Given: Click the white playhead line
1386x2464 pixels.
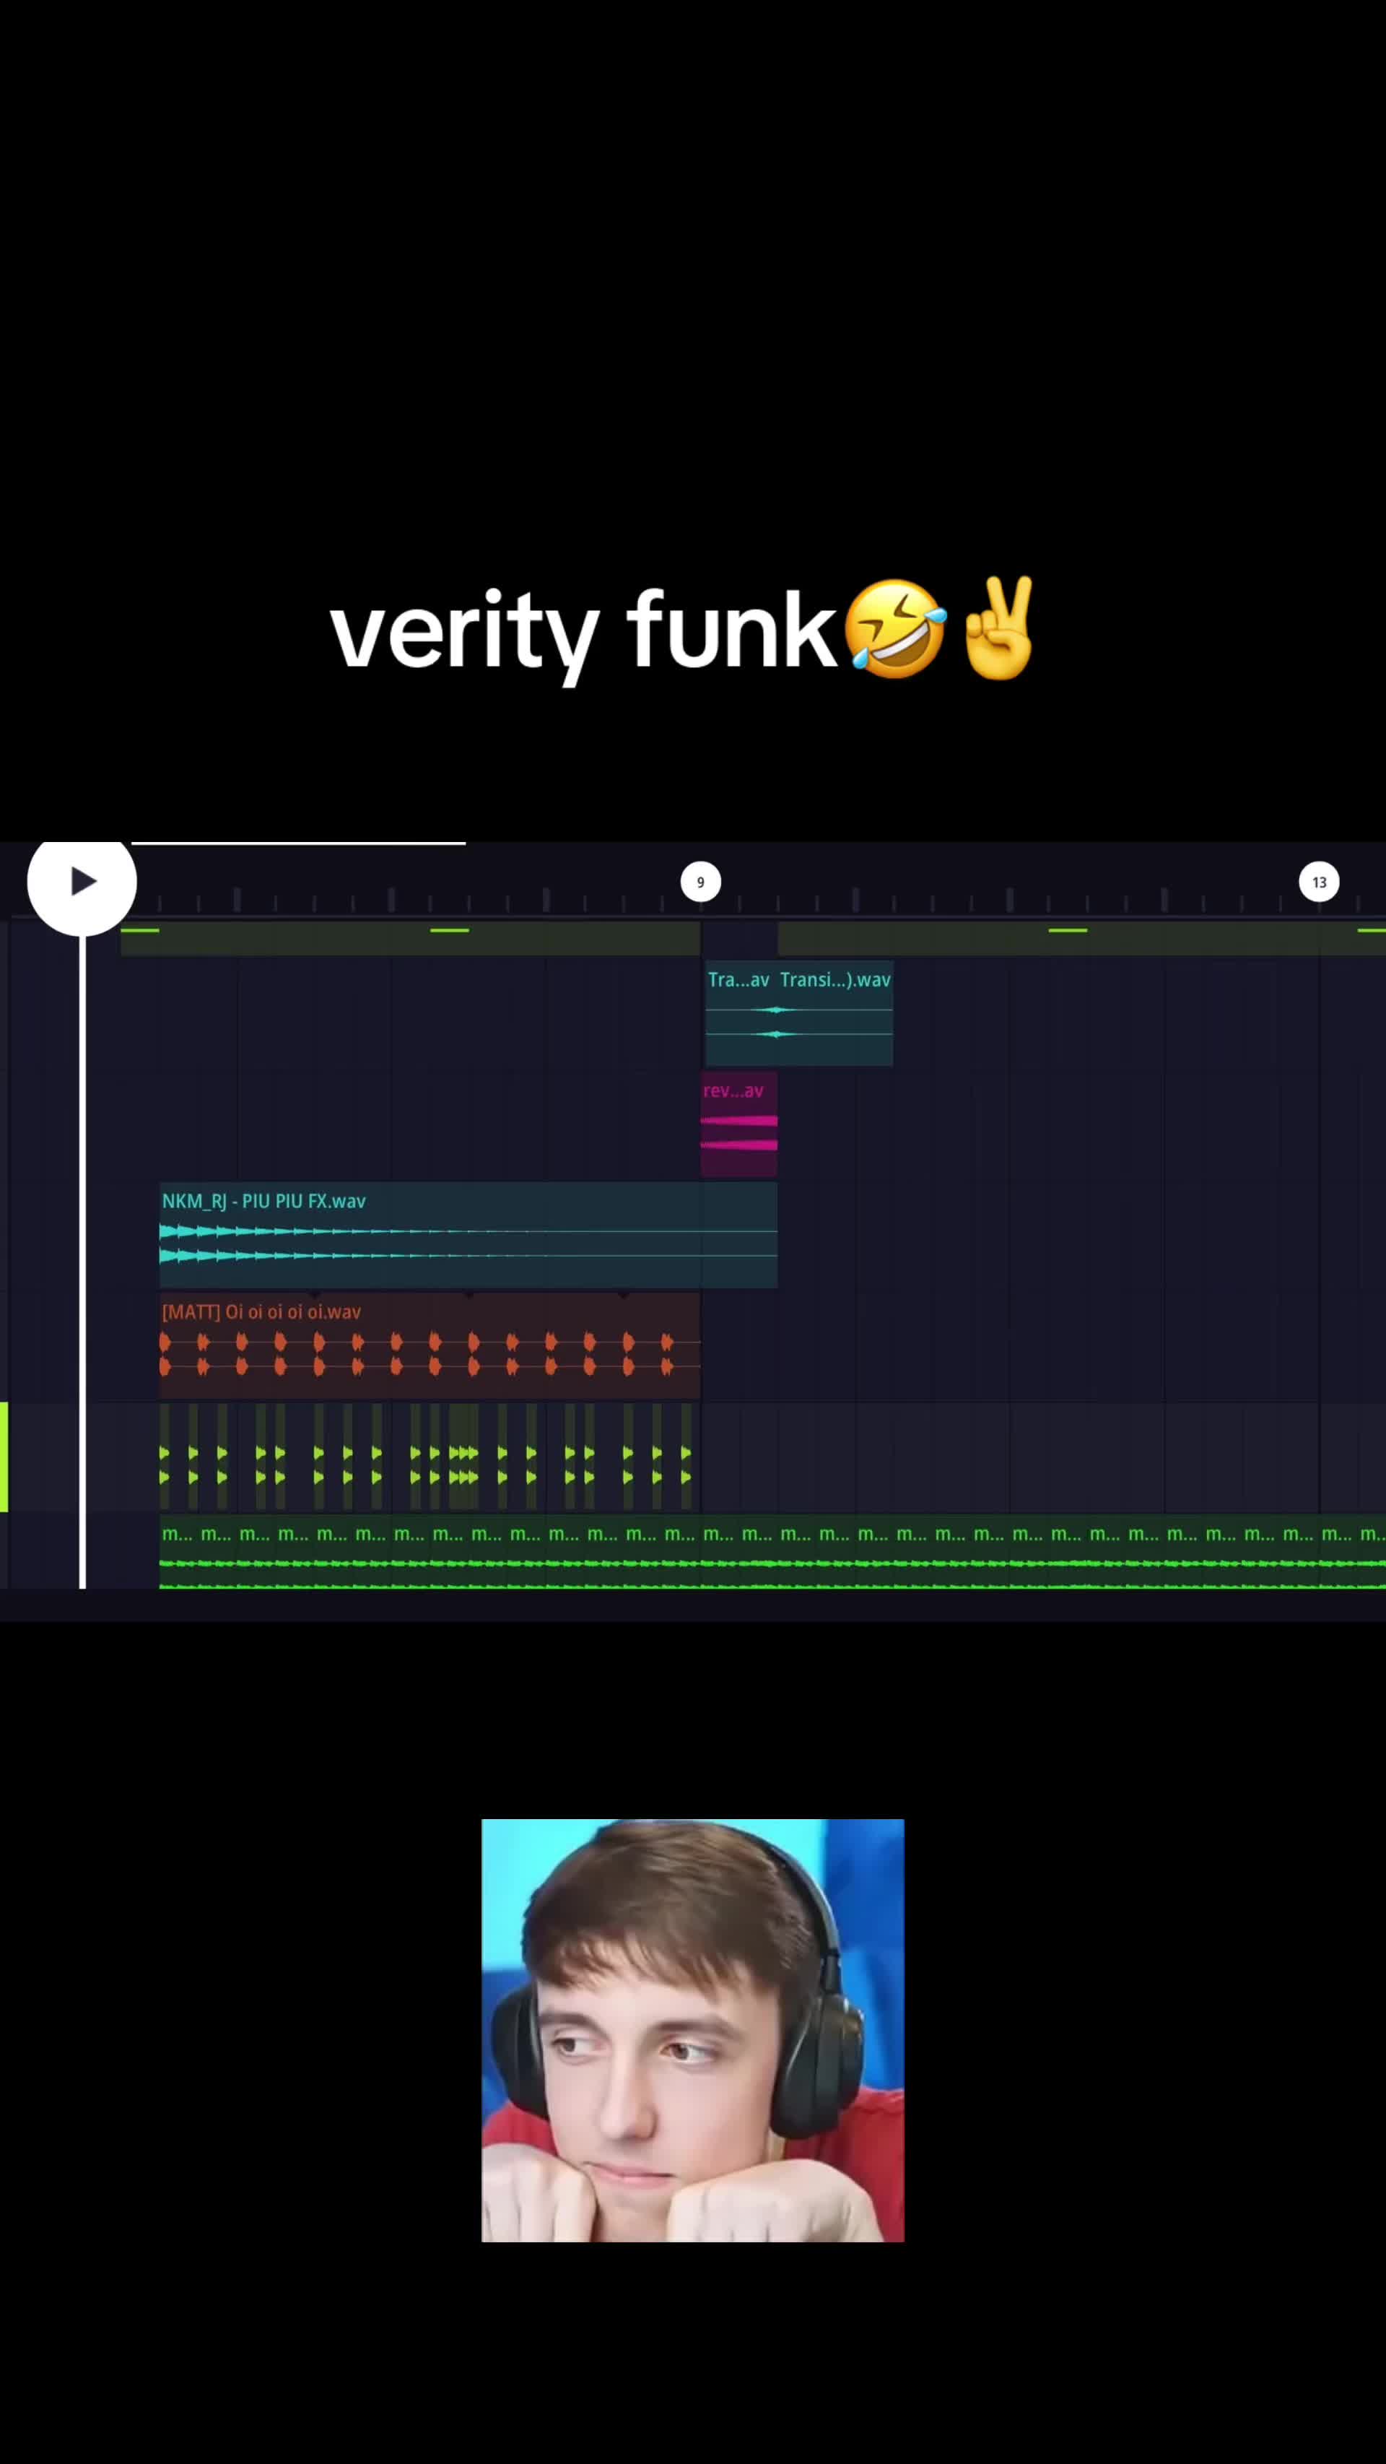Looking at the screenshot, I should coord(82,1262).
